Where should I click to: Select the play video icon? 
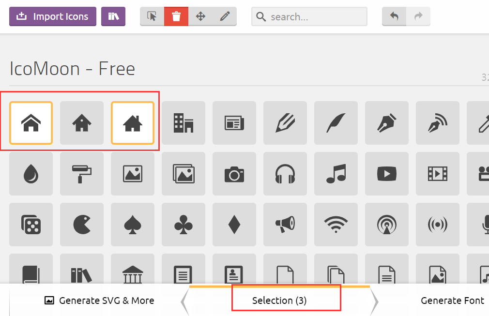point(387,174)
